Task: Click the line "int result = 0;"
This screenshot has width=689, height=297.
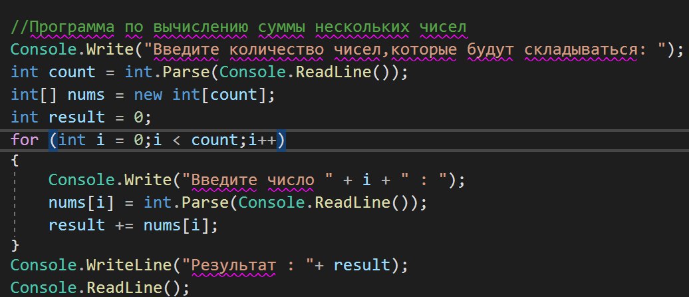Action: [81, 117]
